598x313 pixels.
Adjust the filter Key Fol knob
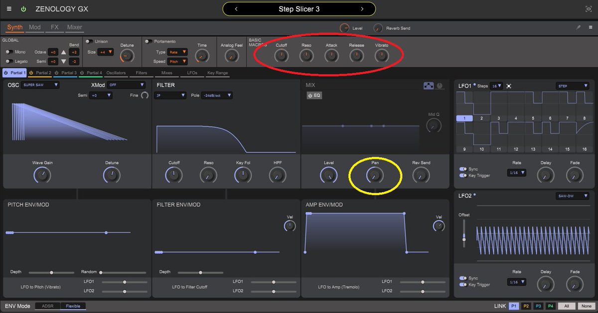click(x=243, y=175)
